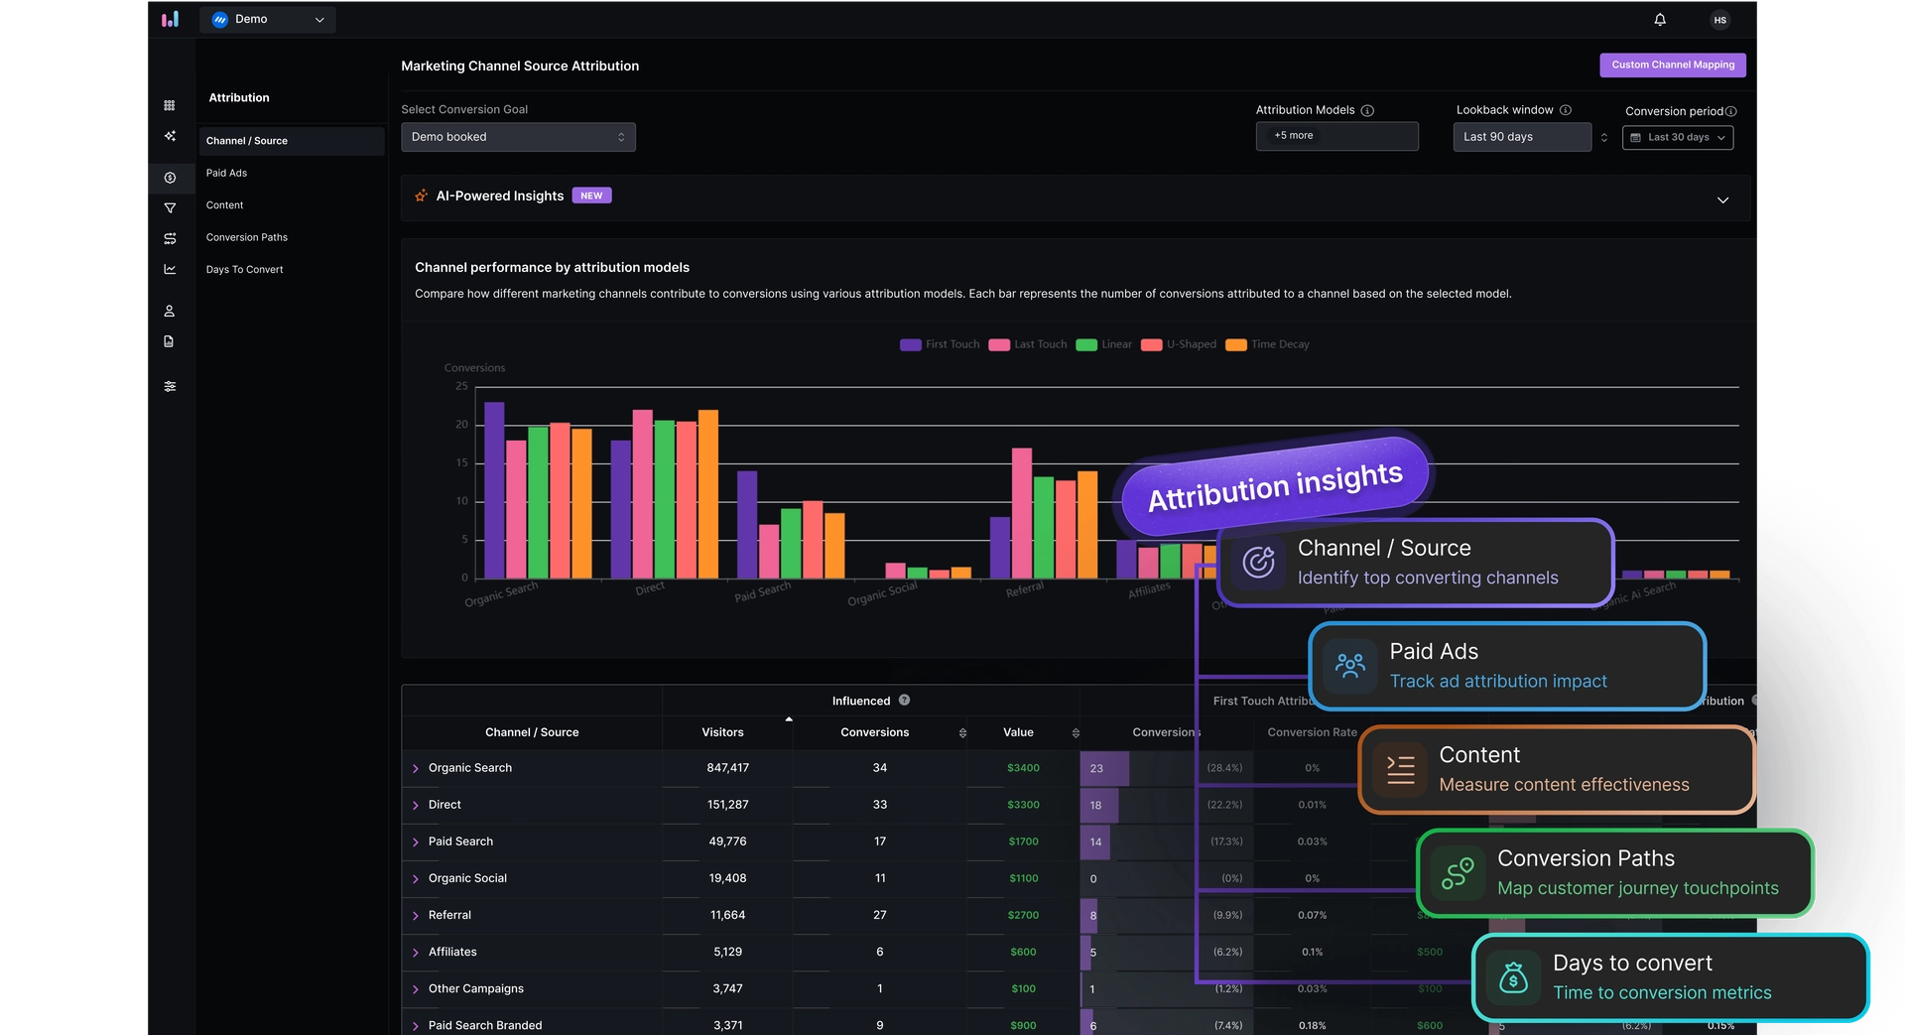
Task: Go to Paid Ads in Attribution menu
Action: tap(227, 173)
